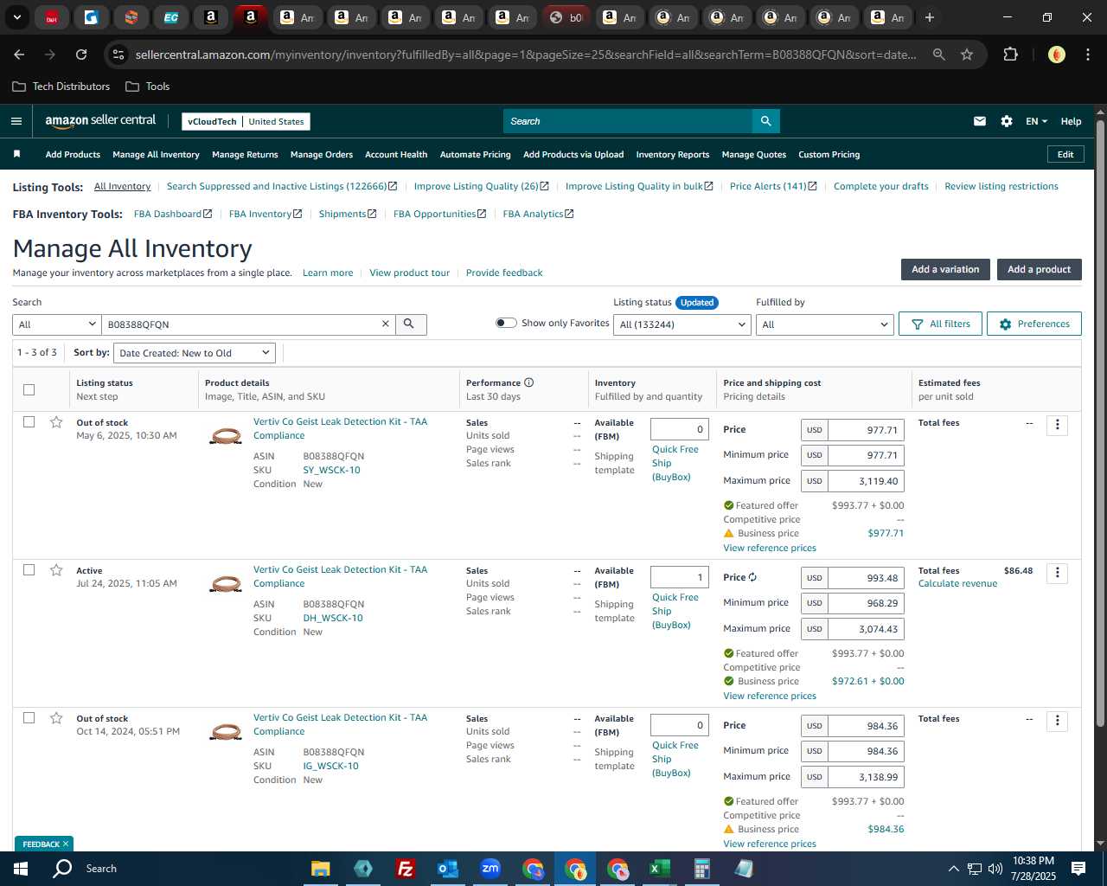Clear the B08388QFQN search term with X
1107x886 pixels.
(386, 324)
